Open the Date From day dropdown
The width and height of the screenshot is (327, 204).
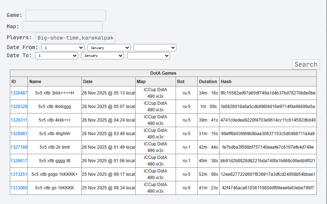63,48
